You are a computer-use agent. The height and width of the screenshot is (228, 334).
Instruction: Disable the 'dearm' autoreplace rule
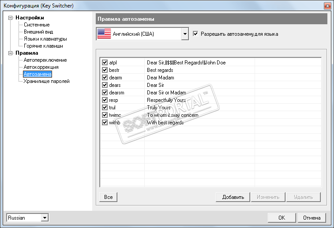[105, 77]
